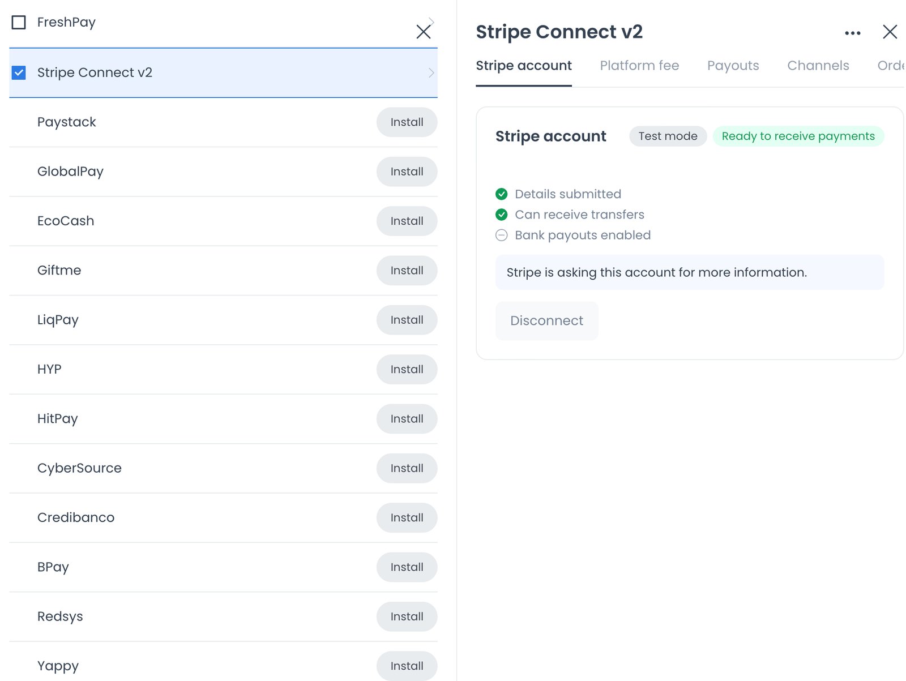Disconnect the Stripe account
906x681 pixels.
tap(546, 321)
